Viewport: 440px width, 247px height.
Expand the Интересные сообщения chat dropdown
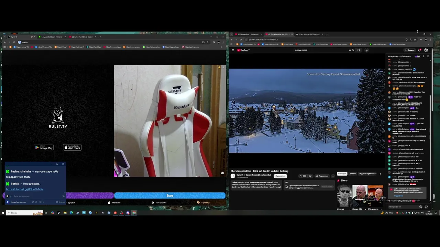pos(399,56)
